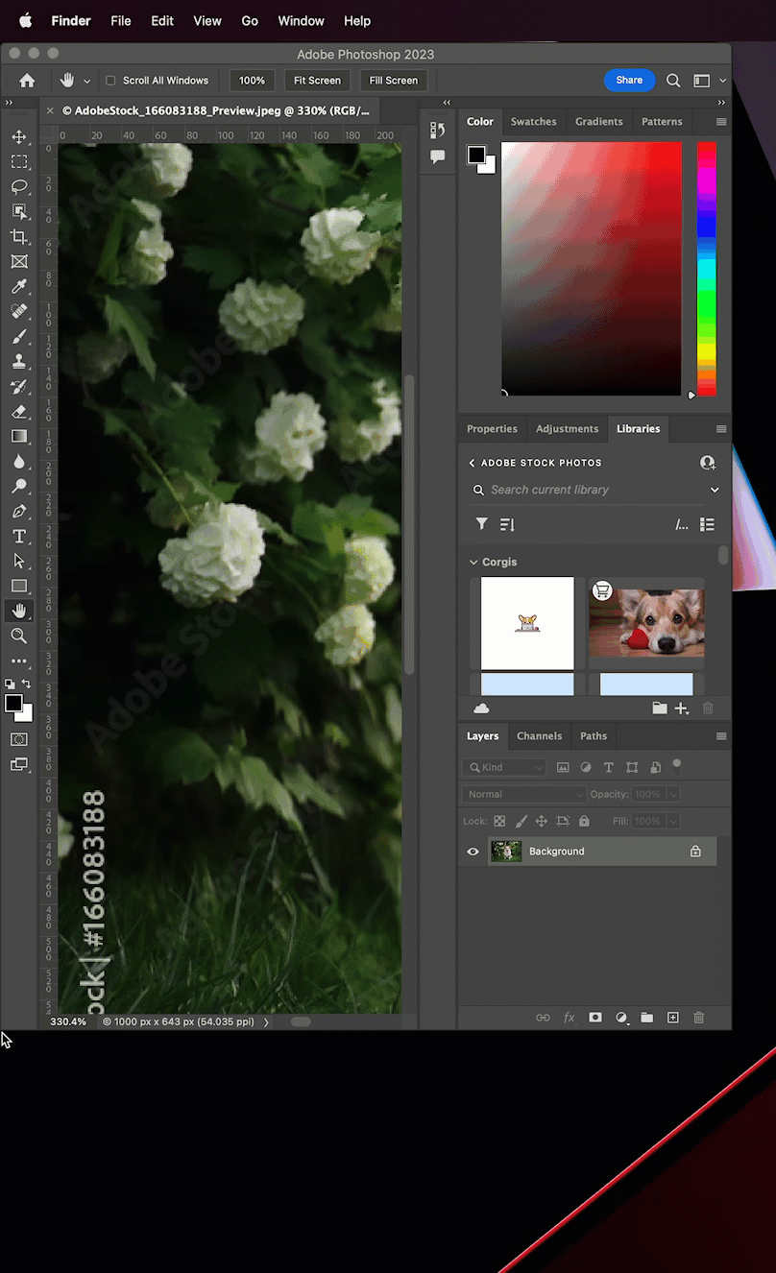Select the Dodge tool

tap(19, 487)
